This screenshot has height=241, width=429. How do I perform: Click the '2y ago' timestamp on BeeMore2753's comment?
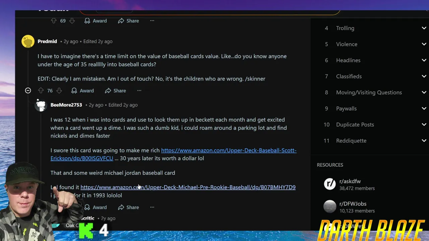tap(96, 105)
